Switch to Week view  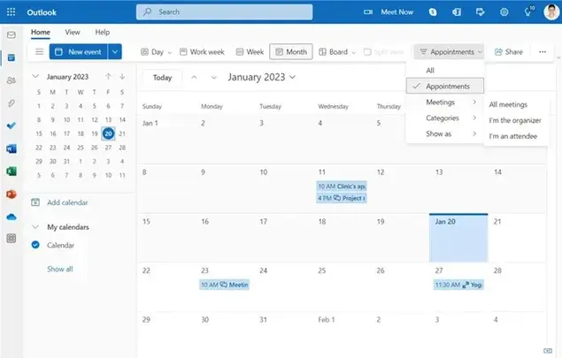[250, 52]
